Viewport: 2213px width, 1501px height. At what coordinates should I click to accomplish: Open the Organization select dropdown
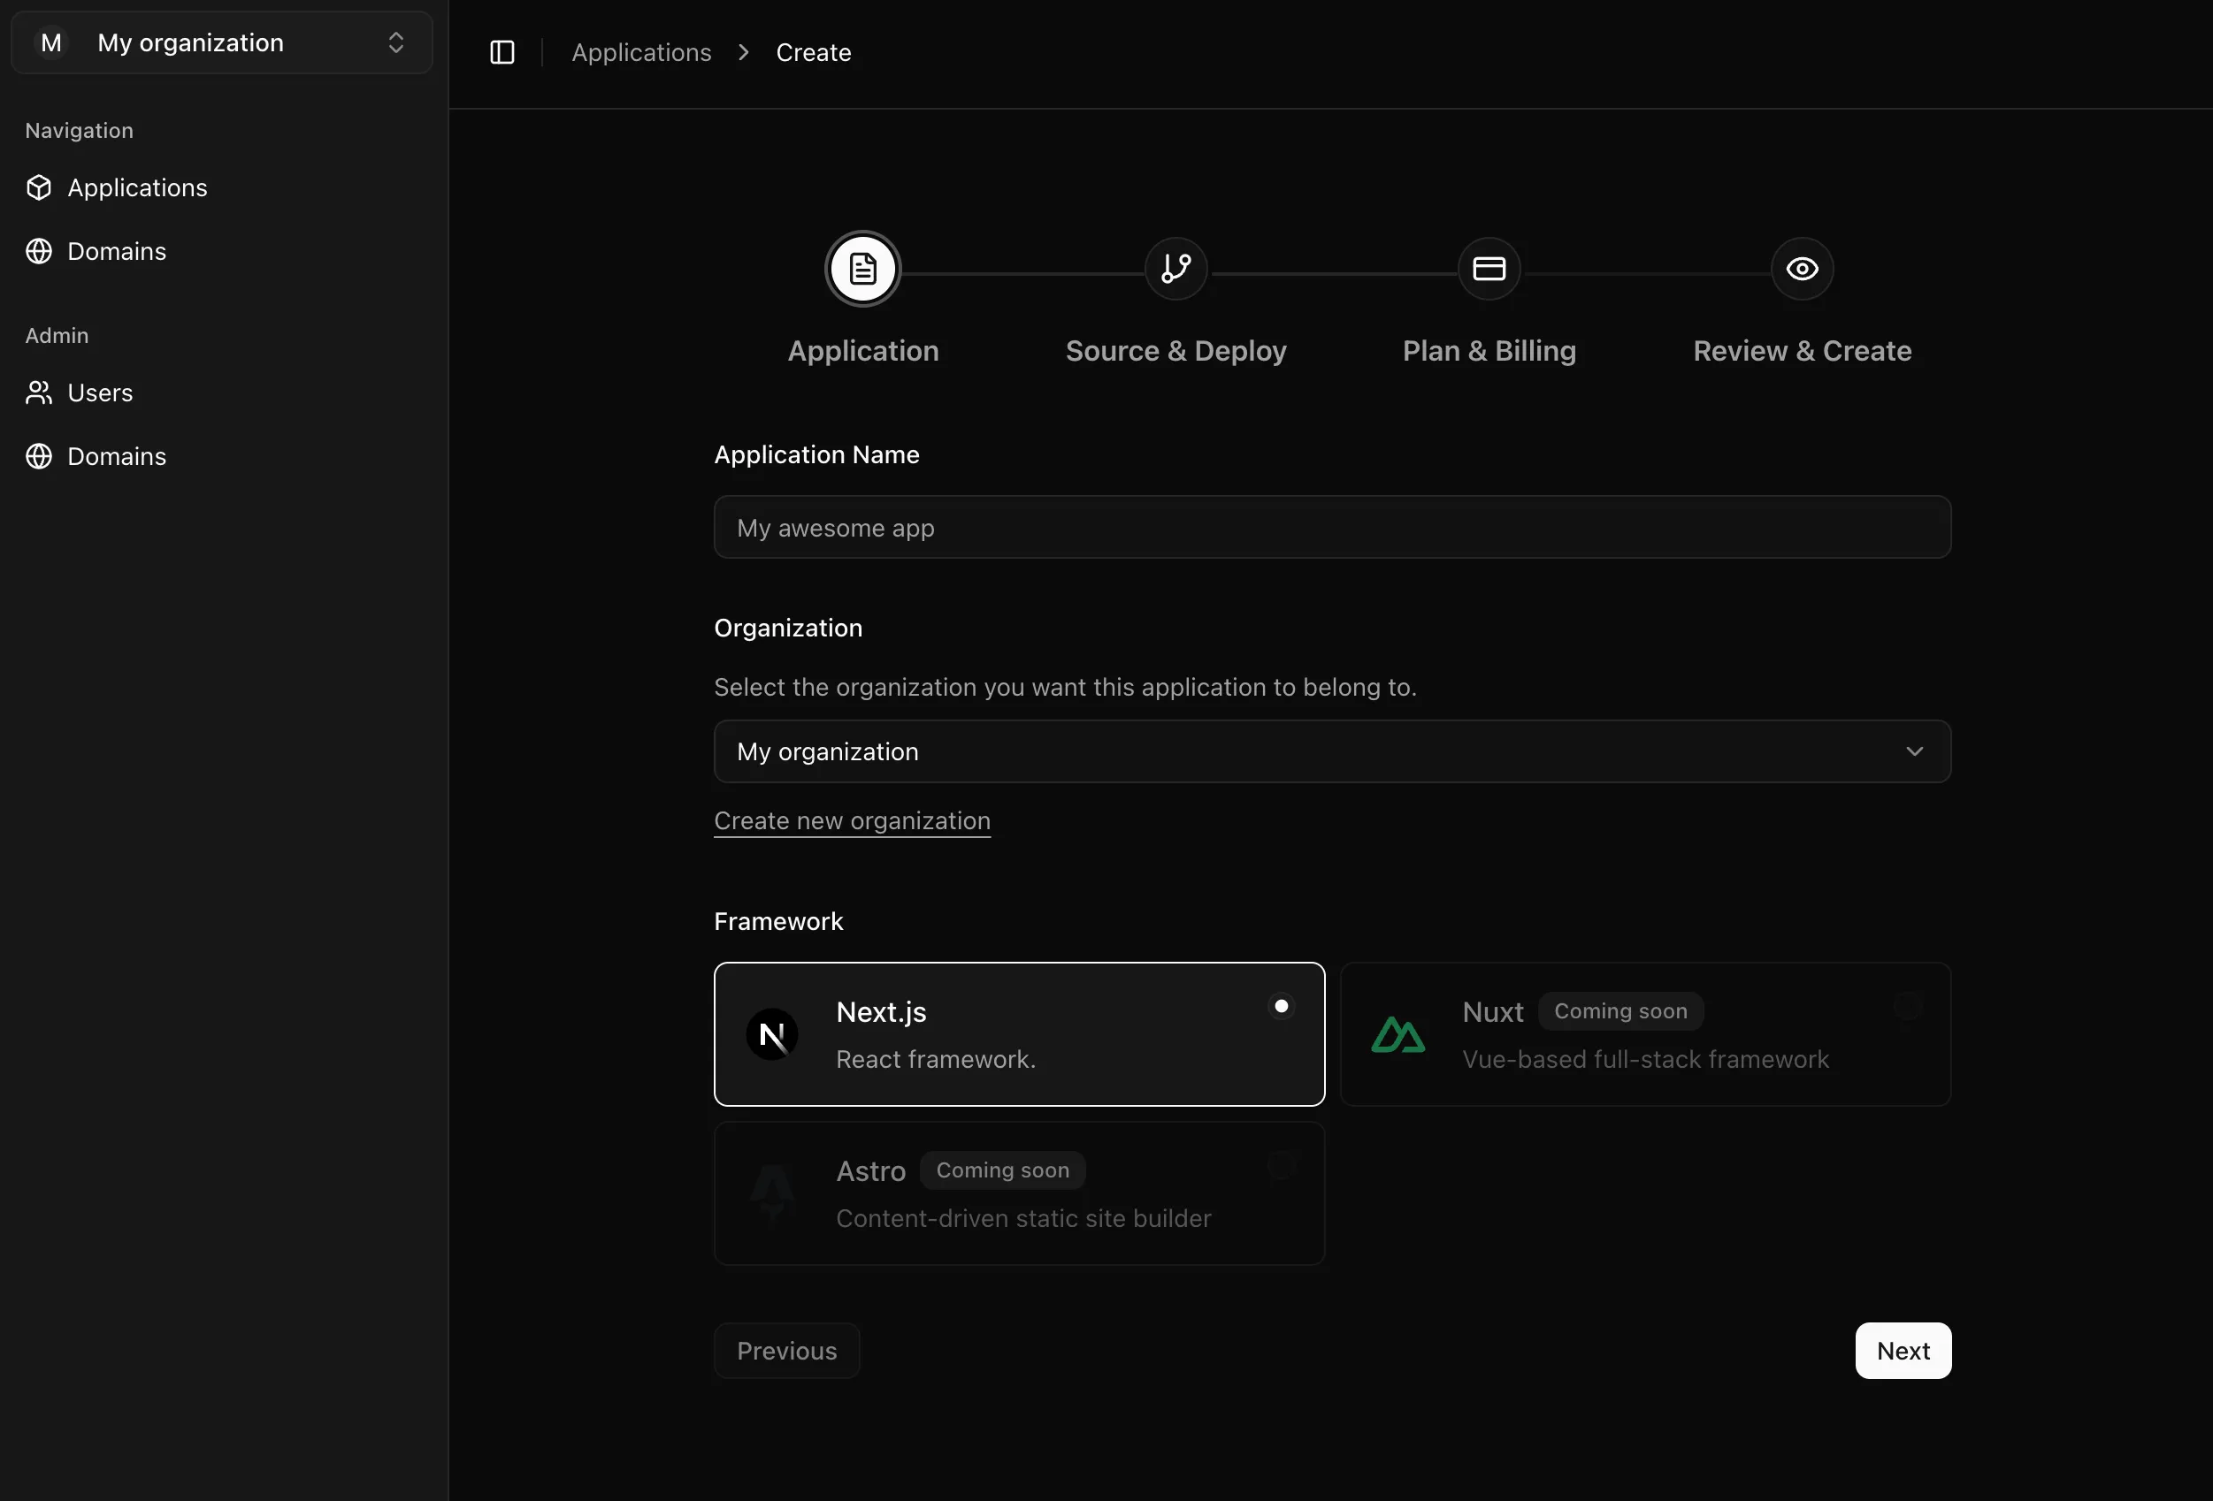pos(1332,752)
